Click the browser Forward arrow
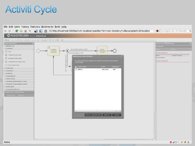This screenshot has height=146, width=195. pyautogui.click(x=10, y=31)
